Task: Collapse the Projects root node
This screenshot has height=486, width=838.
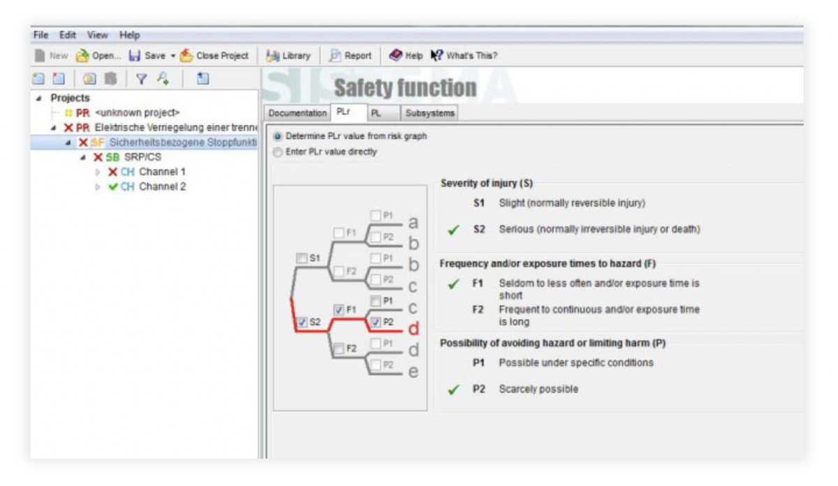Action: (39, 98)
